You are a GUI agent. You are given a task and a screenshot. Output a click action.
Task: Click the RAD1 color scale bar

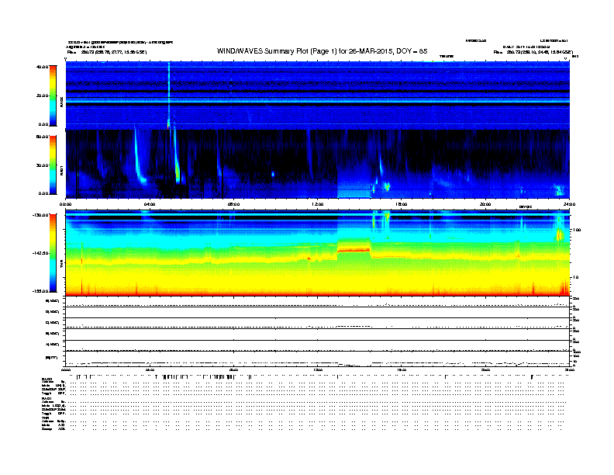click(x=53, y=165)
